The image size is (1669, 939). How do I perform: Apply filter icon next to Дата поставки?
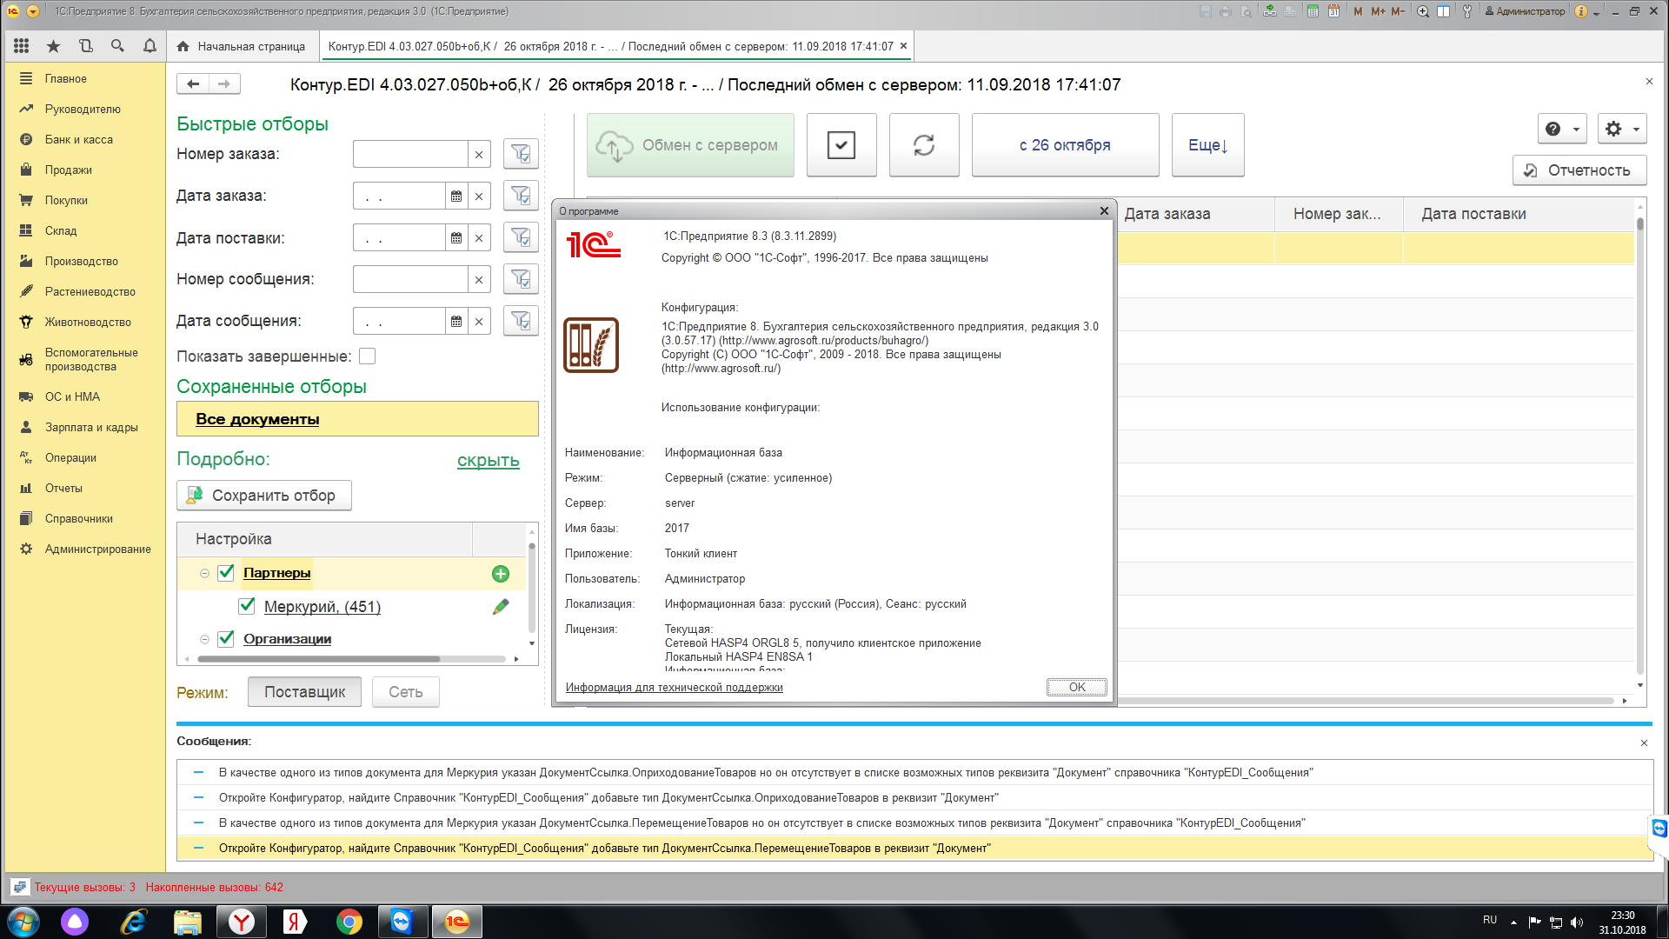521,237
